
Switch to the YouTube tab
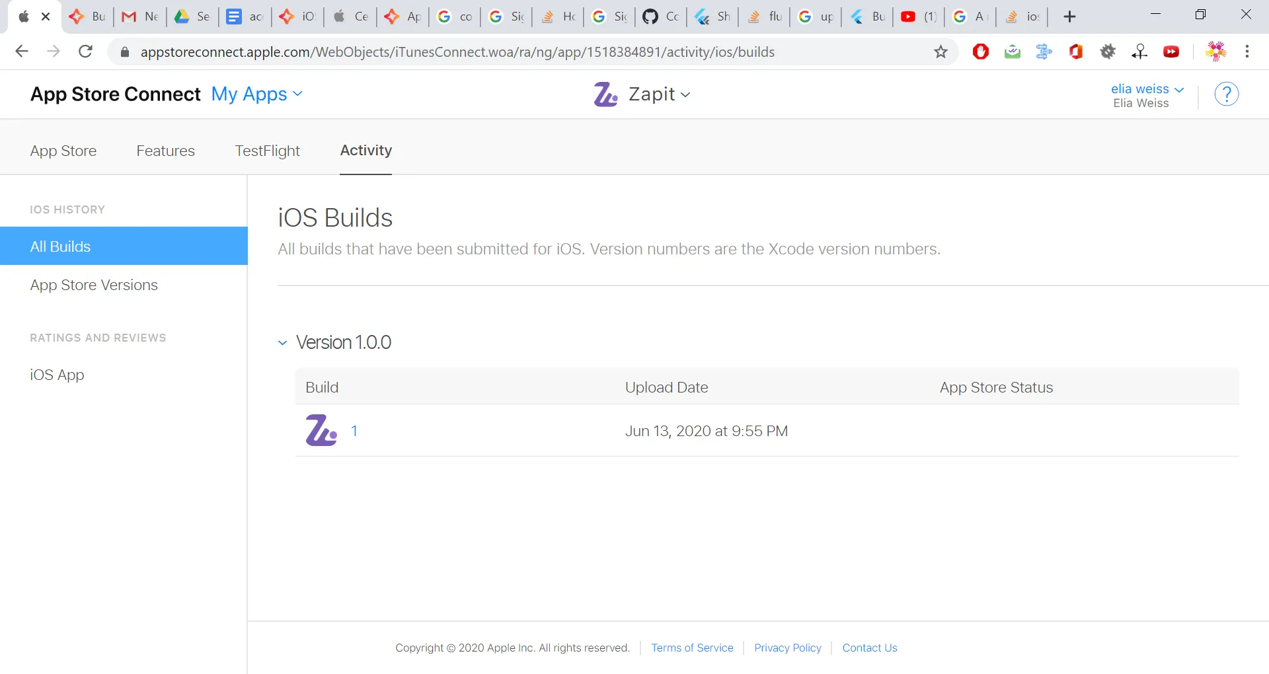pyautogui.click(x=919, y=17)
